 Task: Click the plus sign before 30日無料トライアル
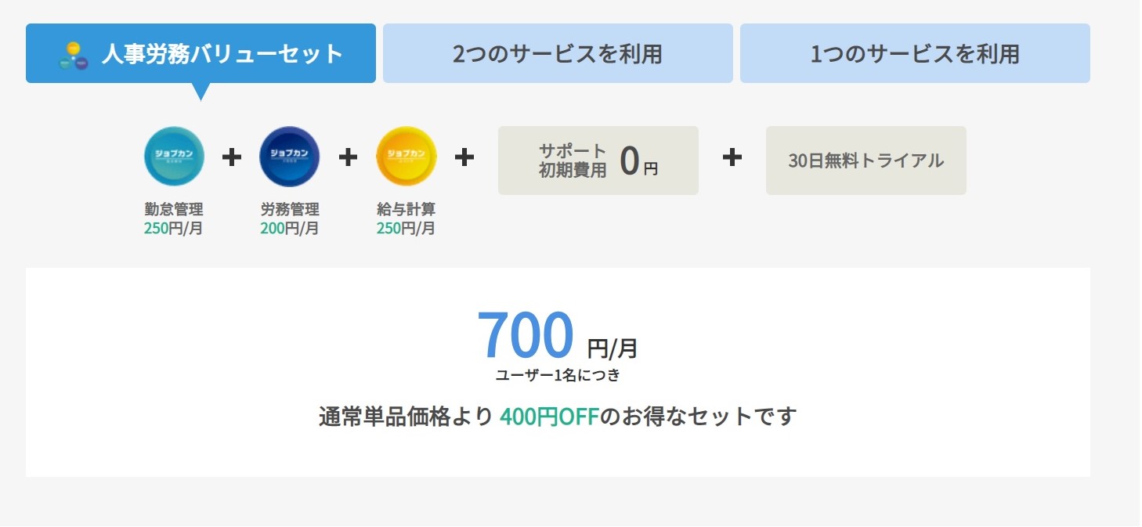732,157
